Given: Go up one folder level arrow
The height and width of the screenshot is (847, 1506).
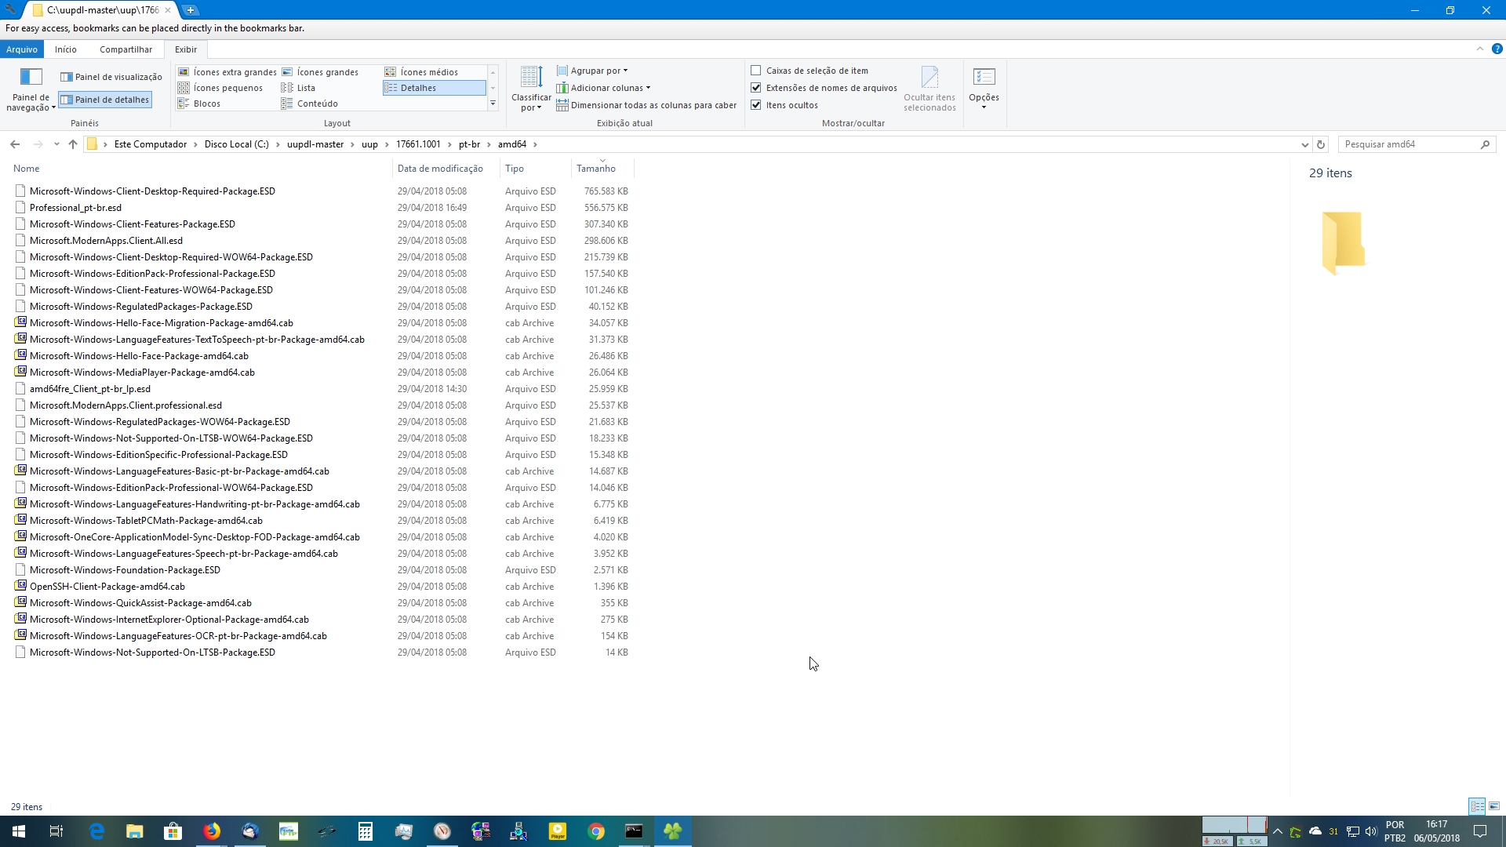Looking at the screenshot, I should (73, 144).
